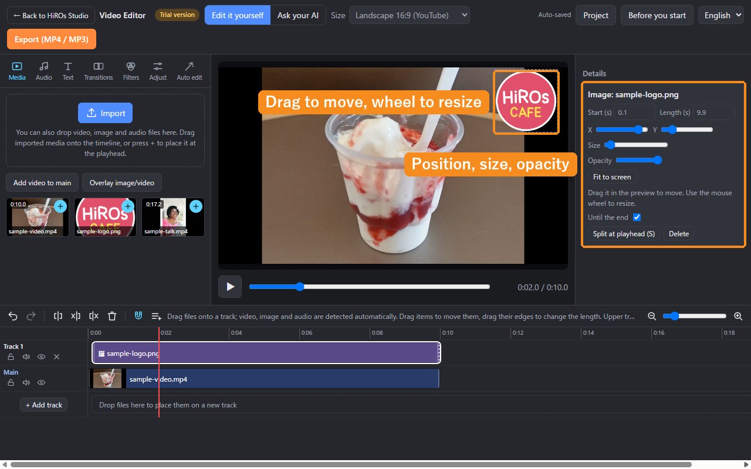The width and height of the screenshot is (751, 469).
Task: Click the Opacity slider
Action: [x=639, y=160]
